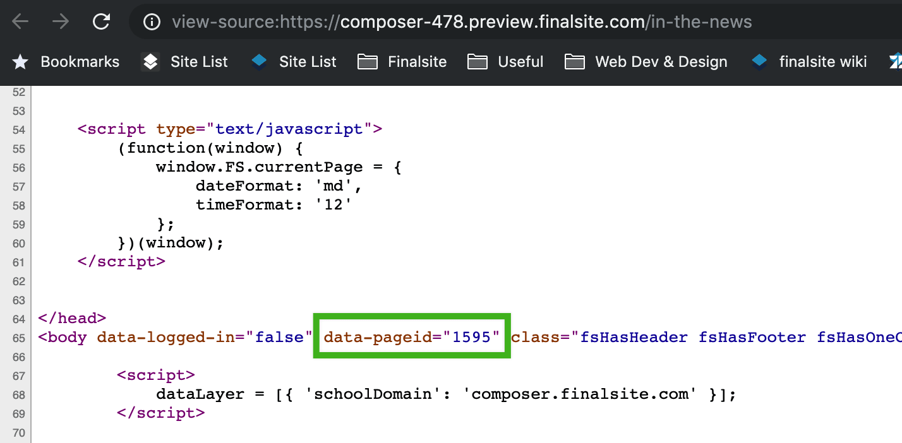This screenshot has height=443, width=902.
Task: Open the Finalsite bookmarks folder
Action: click(x=402, y=62)
